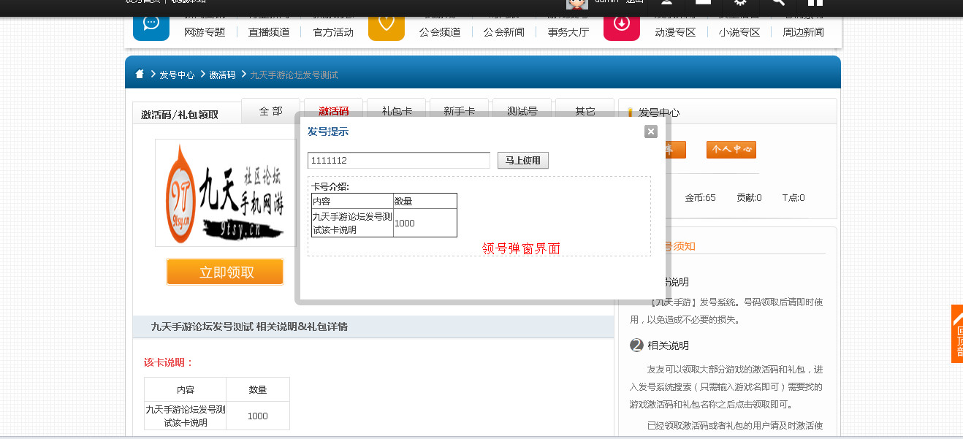
Task: Click the 卡号介绍: label in popup
Action: click(330, 186)
